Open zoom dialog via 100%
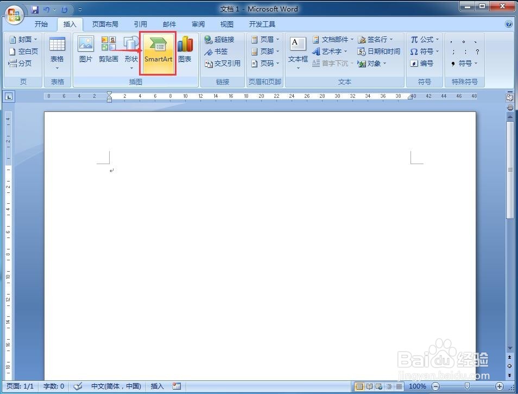Viewport: 518px width, 394px height. 417,386
